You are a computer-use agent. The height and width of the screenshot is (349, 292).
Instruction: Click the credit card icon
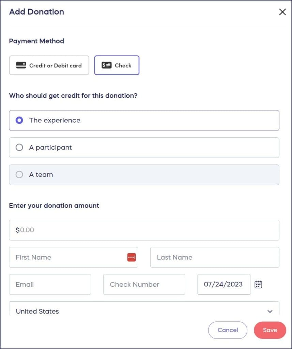tap(21, 65)
